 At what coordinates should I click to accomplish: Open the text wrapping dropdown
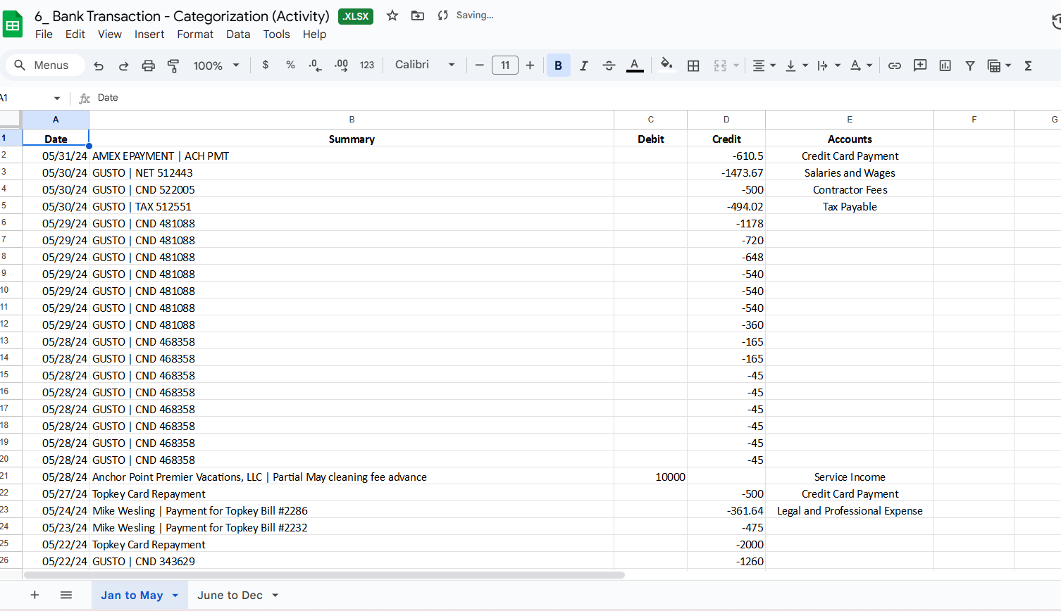coord(829,65)
